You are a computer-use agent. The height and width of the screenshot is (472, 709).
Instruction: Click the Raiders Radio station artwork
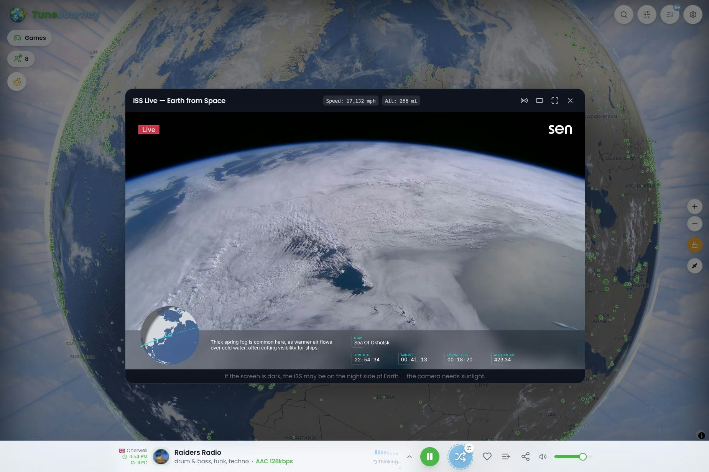click(x=161, y=457)
